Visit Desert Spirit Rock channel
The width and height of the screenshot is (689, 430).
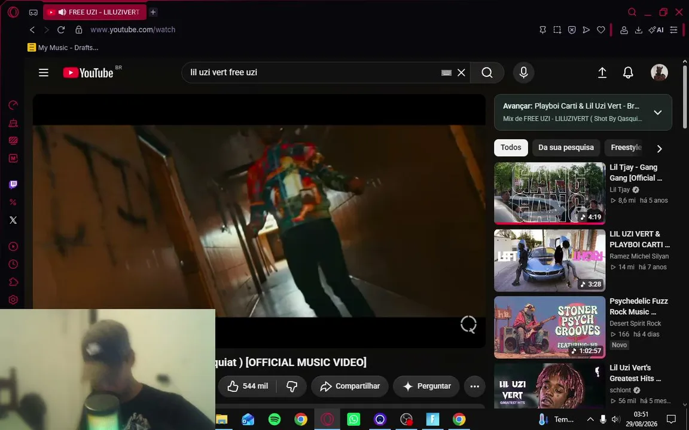[x=635, y=323]
